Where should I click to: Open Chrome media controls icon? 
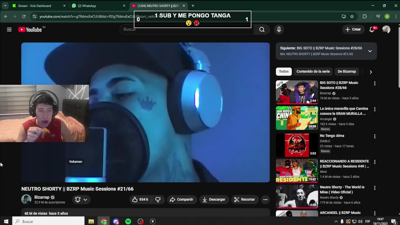(x=378, y=16)
